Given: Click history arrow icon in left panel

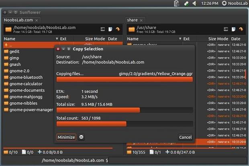Looking at the screenshot, I should click(118, 29).
